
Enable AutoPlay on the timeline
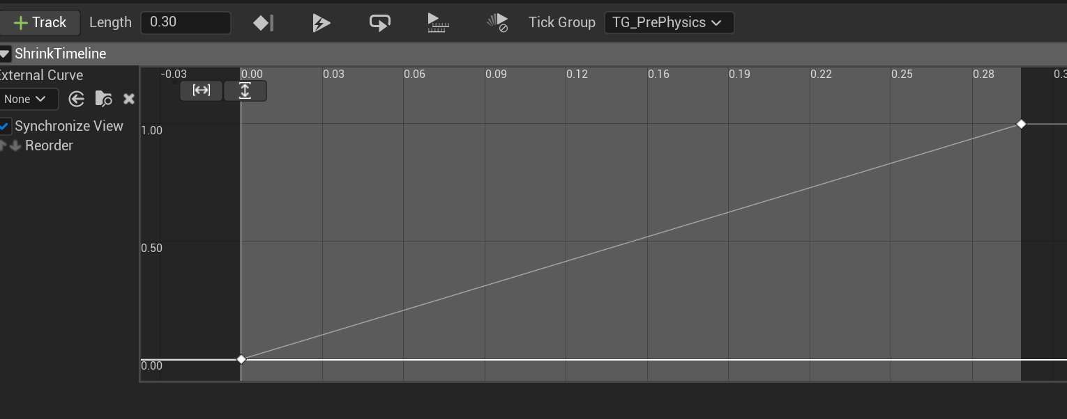321,23
